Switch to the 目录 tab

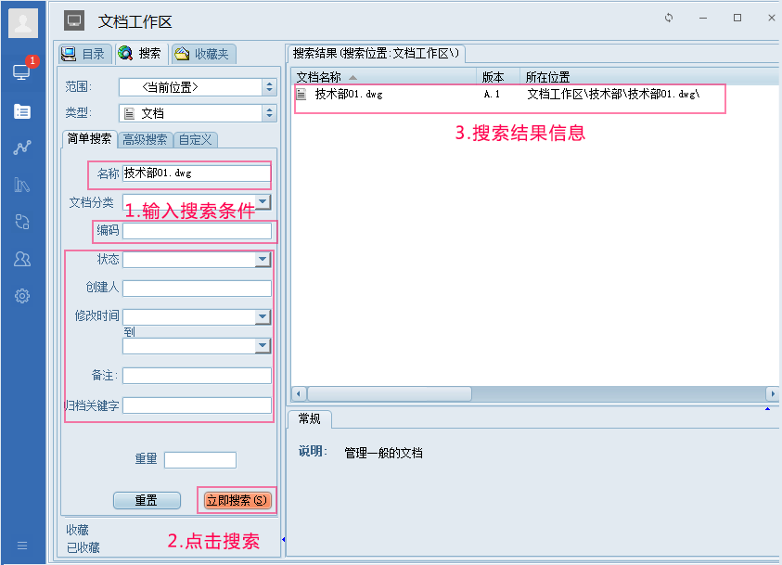84,53
